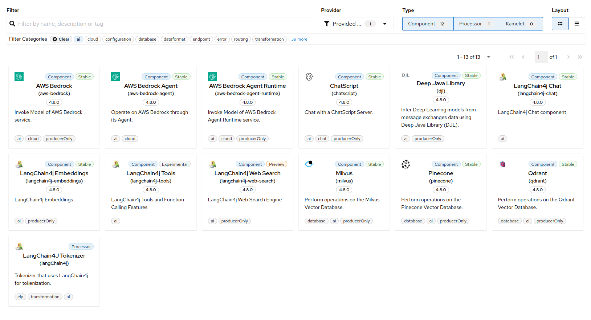
Task: Open the LangChain4J Tokenizer card title
Action: pyautogui.click(x=54, y=256)
